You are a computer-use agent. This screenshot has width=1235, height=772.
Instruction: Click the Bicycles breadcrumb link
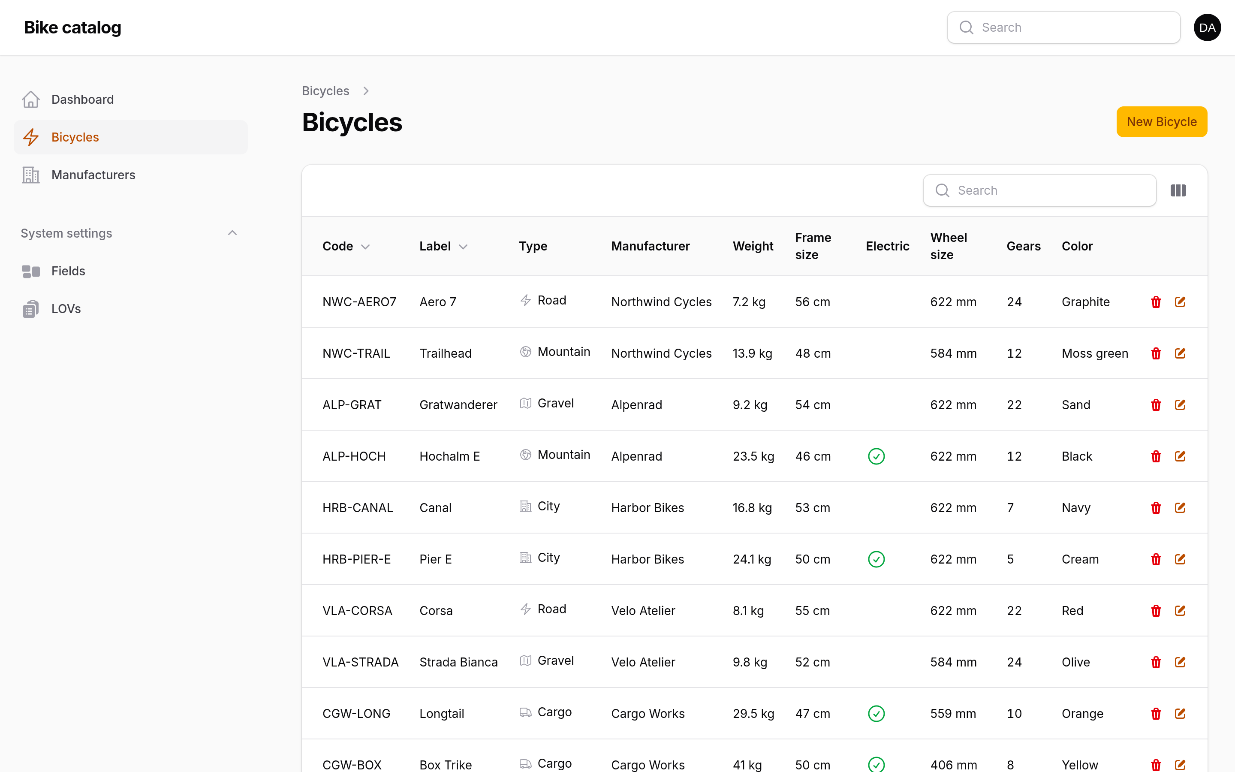[x=325, y=91]
